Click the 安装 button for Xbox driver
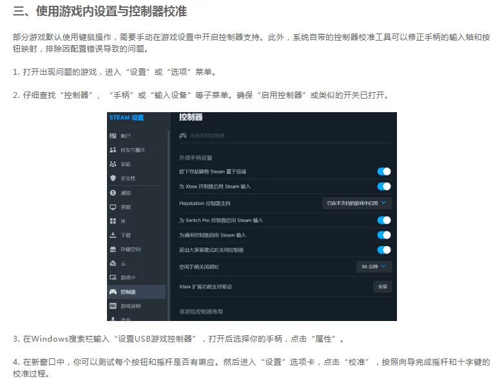 click(x=382, y=286)
